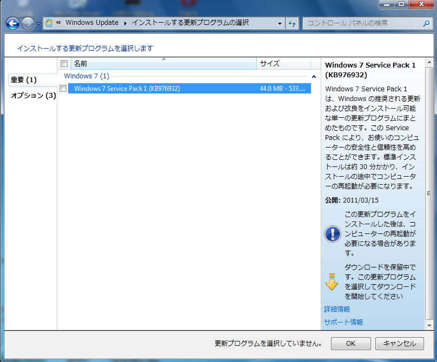The image size is (437, 362).
Task: Tick the select-all checkbox beside 名前
Action: point(64,64)
